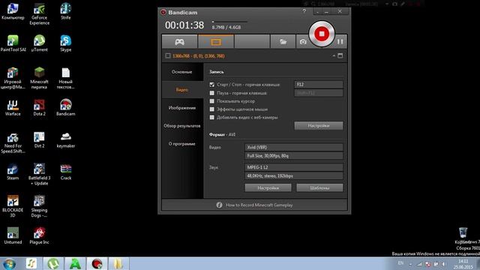Image resolution: width=480 pixels, height=270 pixels.
Task: Select the Need For Speed Shift icon
Action: click(x=13, y=142)
